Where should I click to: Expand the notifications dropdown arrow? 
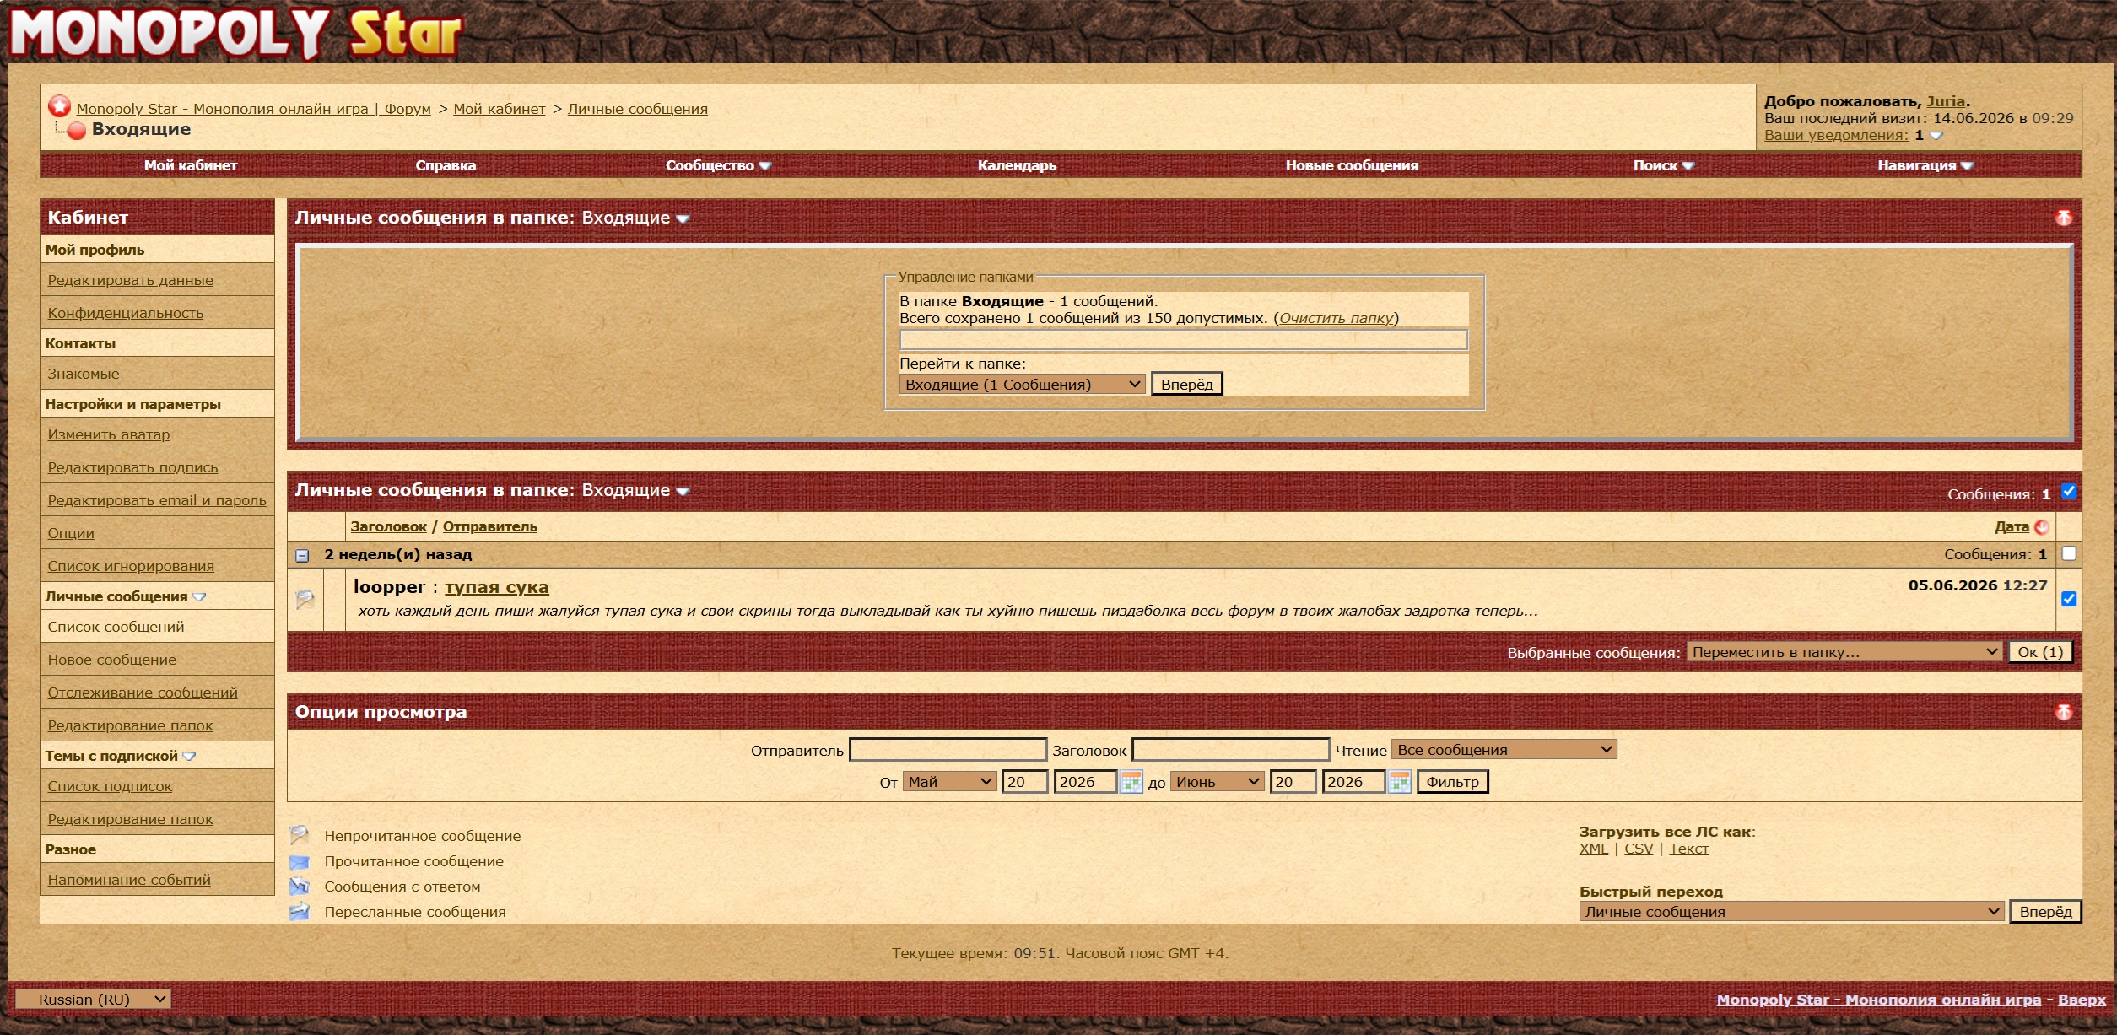[x=1937, y=135]
